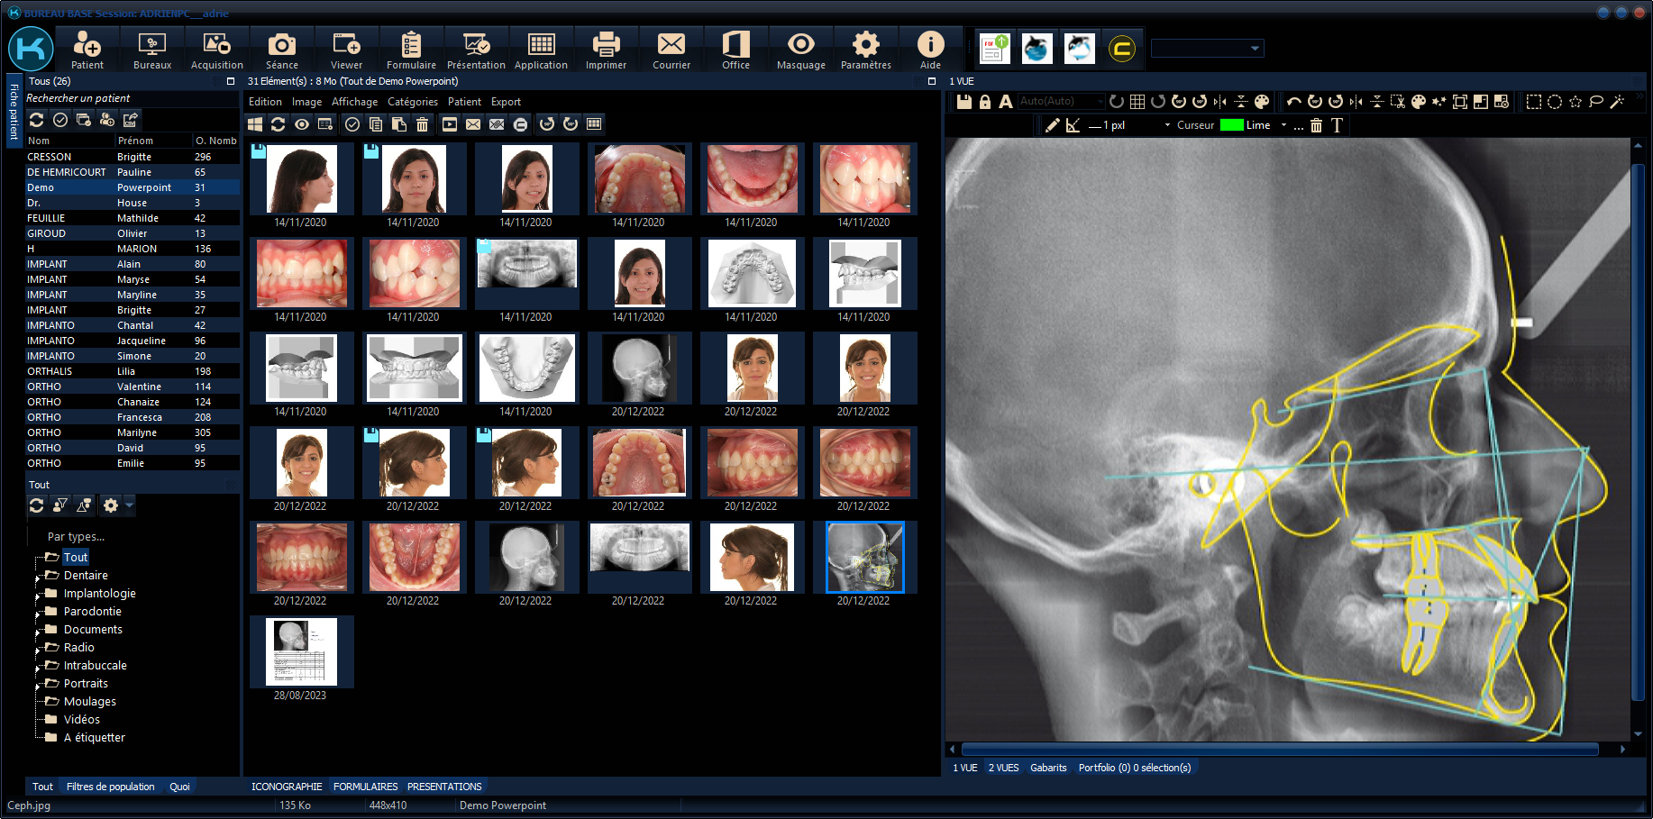The image size is (1653, 819).
Task: Click the trash icon in gallery toolbar
Action: 422,124
